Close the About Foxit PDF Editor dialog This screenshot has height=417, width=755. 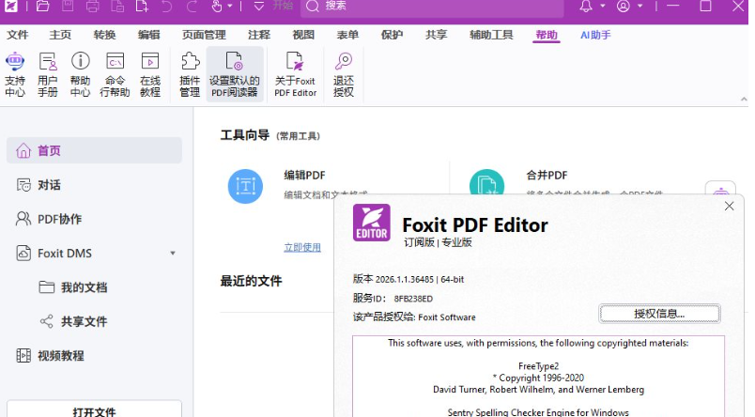pos(729,206)
